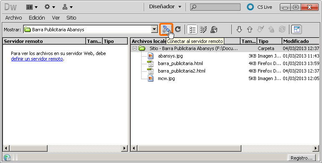Image resolution: width=322 pixels, height=163 pixels.
Task: Click left scroll arrow in local files pane
Action: (x=134, y=148)
